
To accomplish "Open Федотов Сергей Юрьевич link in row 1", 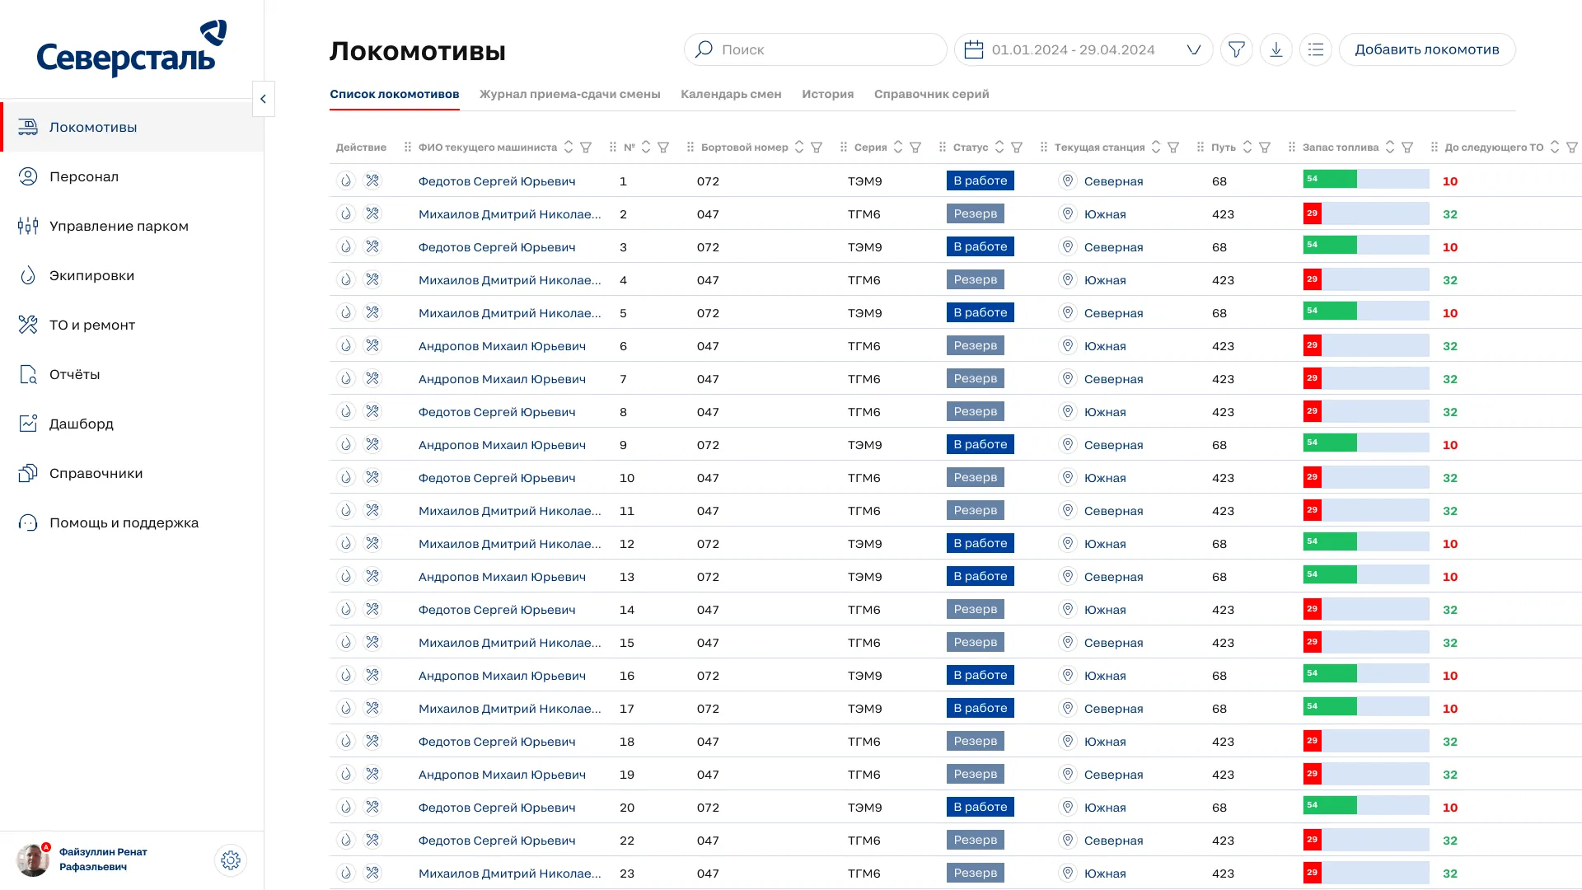I will coord(497,181).
